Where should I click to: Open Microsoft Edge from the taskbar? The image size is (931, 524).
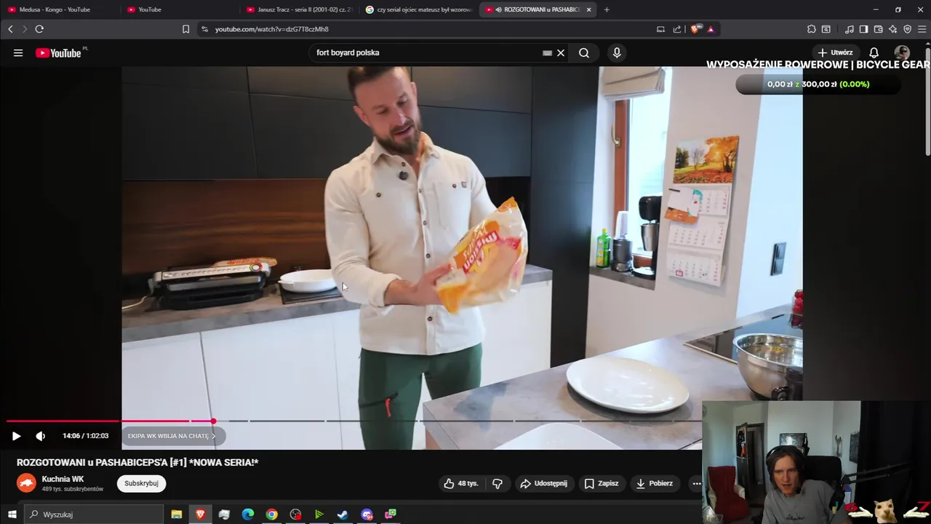(x=247, y=515)
